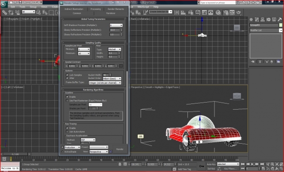
Task: Select the Production render mode radio button
Action: pos(62,147)
